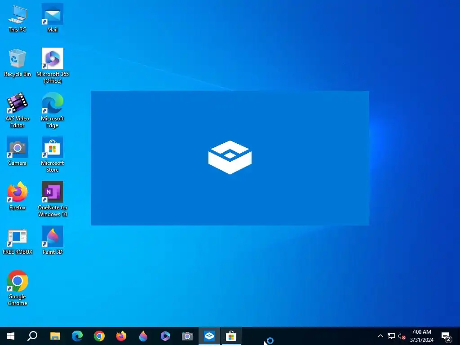Click the Microsoft 365 (Office) desktop shortcut

tap(52, 66)
